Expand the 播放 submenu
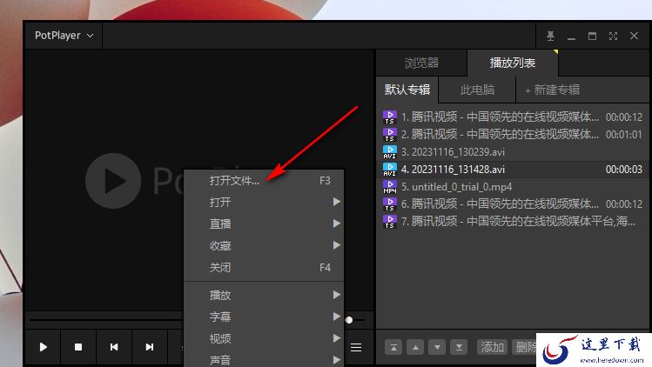652x367 pixels. point(264,295)
